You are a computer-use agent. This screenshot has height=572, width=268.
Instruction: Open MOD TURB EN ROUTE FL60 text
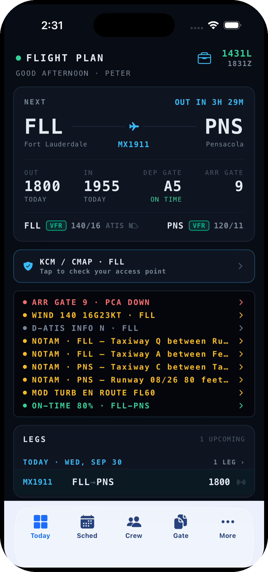click(93, 393)
